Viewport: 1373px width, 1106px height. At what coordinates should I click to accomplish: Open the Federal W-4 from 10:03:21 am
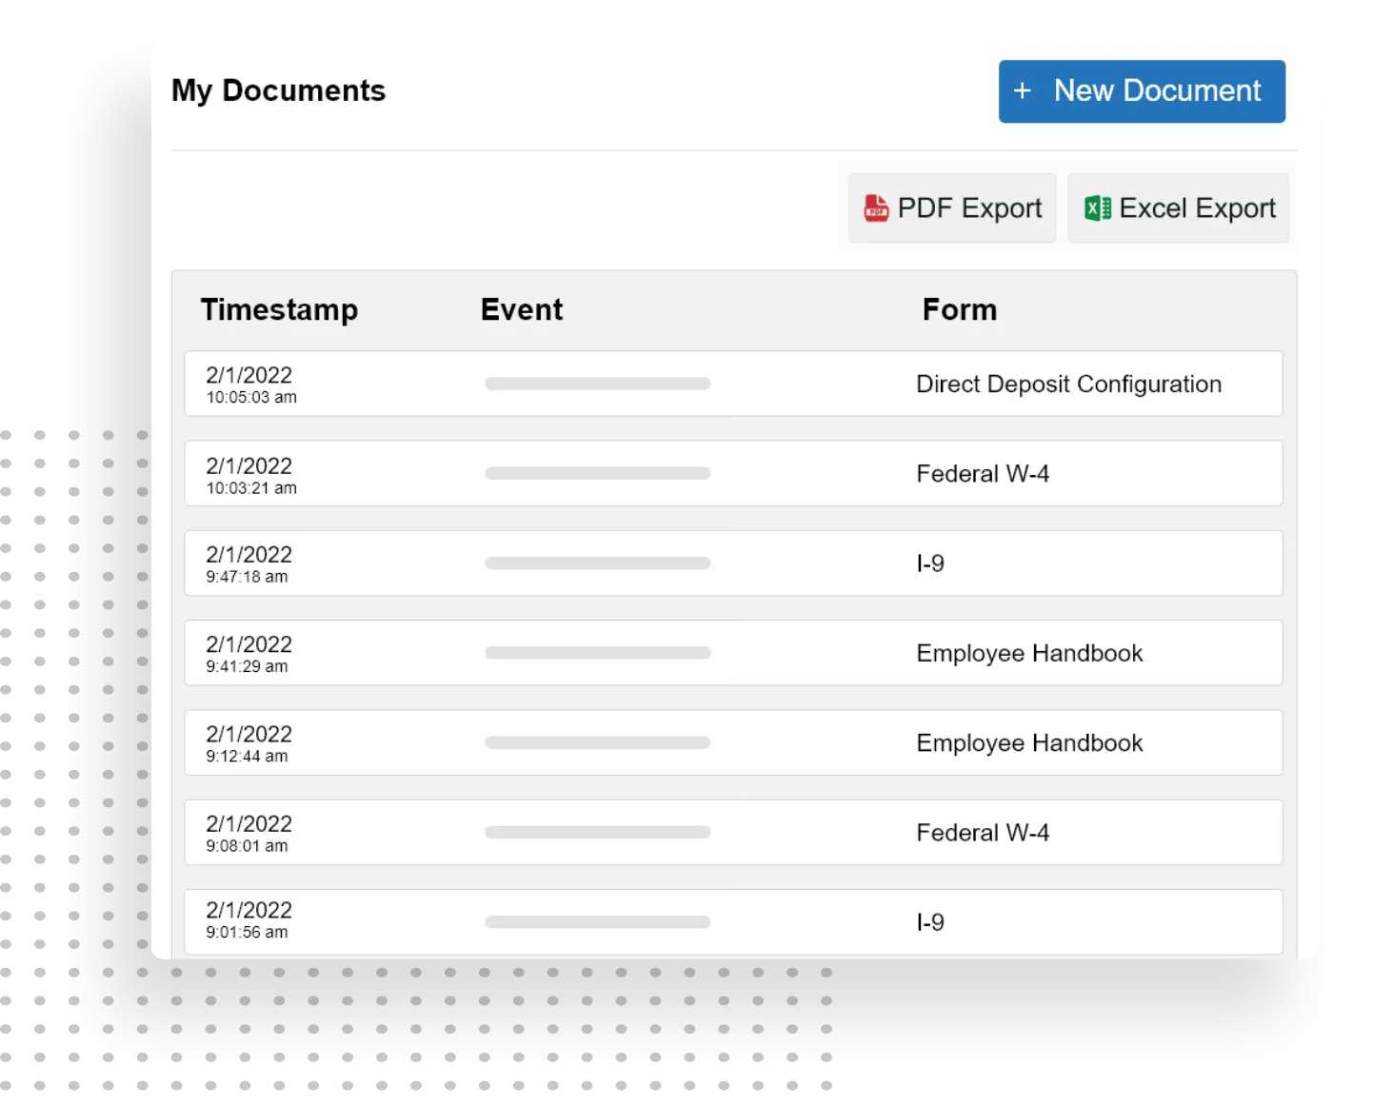[x=983, y=474]
